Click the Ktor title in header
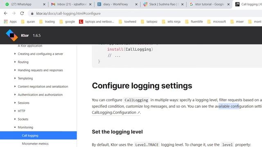Screen dimensions: 262x147 [x=25, y=36]
